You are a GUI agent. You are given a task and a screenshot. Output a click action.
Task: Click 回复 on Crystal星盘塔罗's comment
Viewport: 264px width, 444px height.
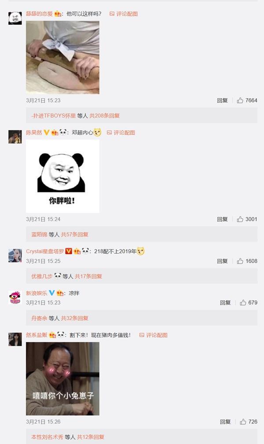point(222,261)
